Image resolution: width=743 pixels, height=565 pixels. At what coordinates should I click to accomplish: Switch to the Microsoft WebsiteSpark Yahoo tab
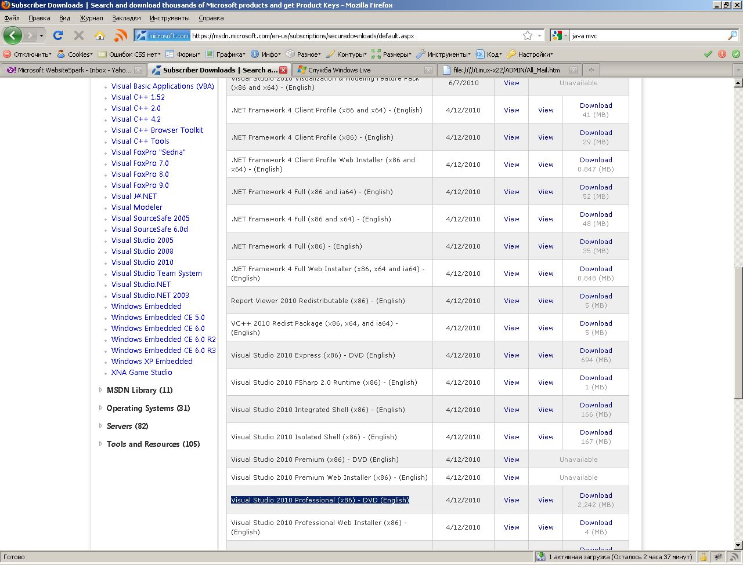(x=73, y=70)
